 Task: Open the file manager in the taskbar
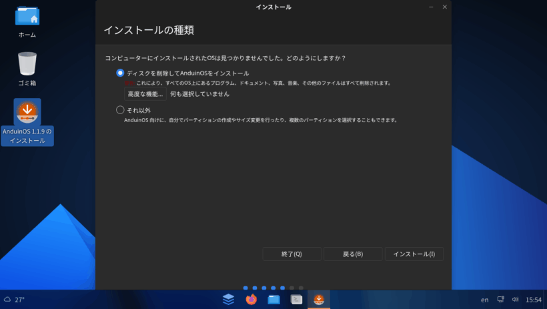click(273, 300)
